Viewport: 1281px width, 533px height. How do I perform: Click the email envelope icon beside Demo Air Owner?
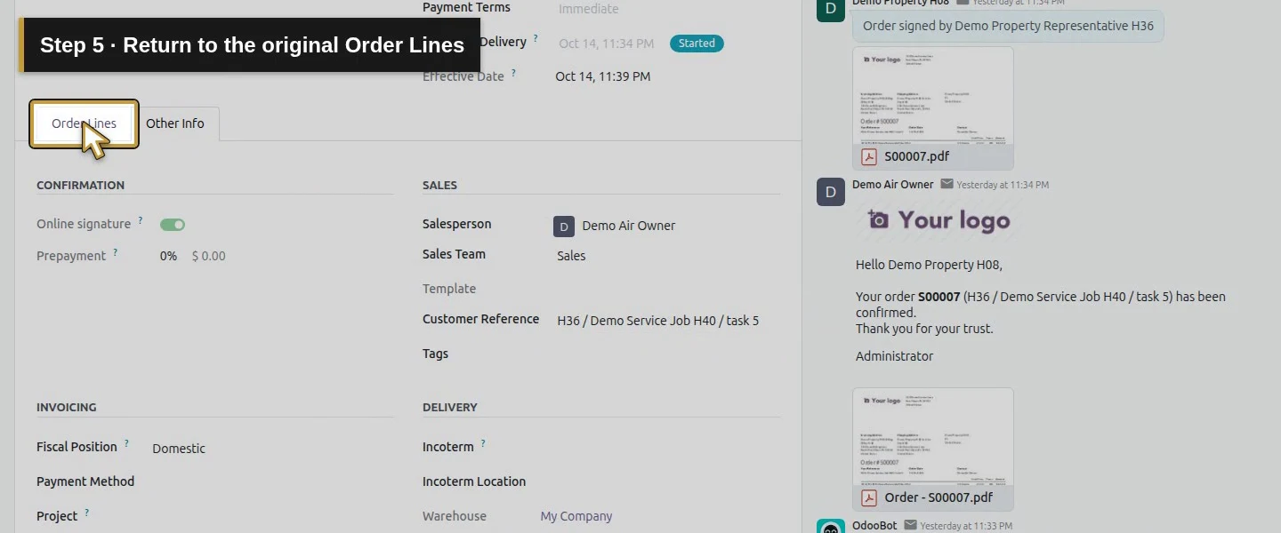click(947, 185)
